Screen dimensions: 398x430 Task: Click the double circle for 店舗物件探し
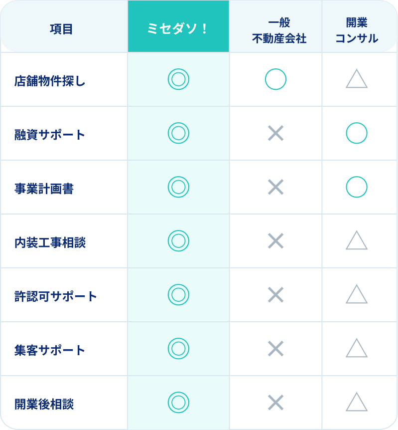(x=178, y=79)
